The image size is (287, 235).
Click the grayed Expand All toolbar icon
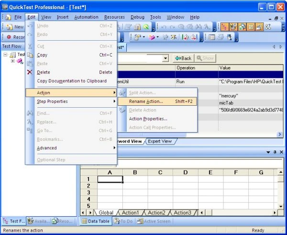click(x=221, y=37)
